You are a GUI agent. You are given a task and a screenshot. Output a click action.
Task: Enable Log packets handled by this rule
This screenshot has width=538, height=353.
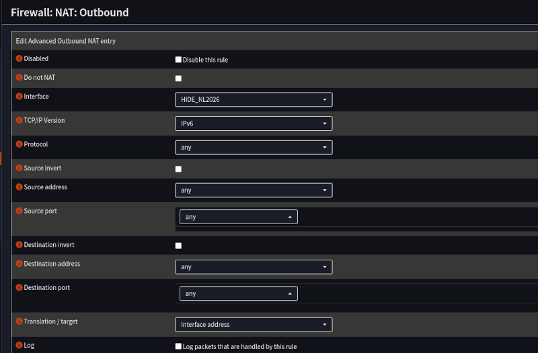[x=178, y=347]
